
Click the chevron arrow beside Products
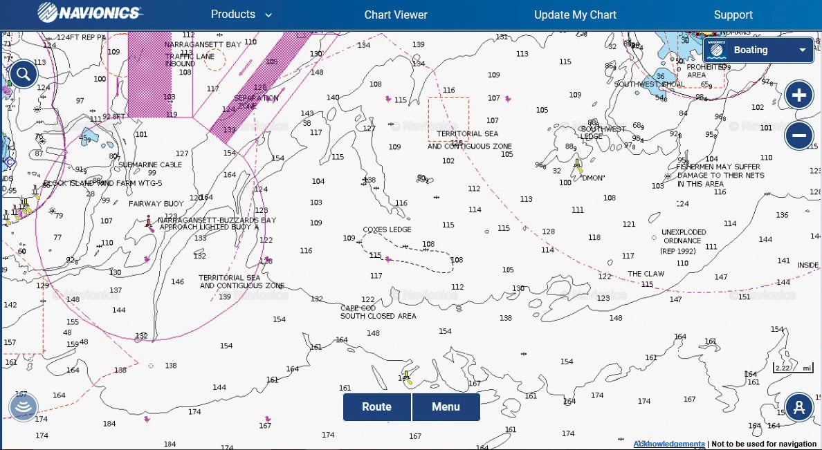click(268, 15)
